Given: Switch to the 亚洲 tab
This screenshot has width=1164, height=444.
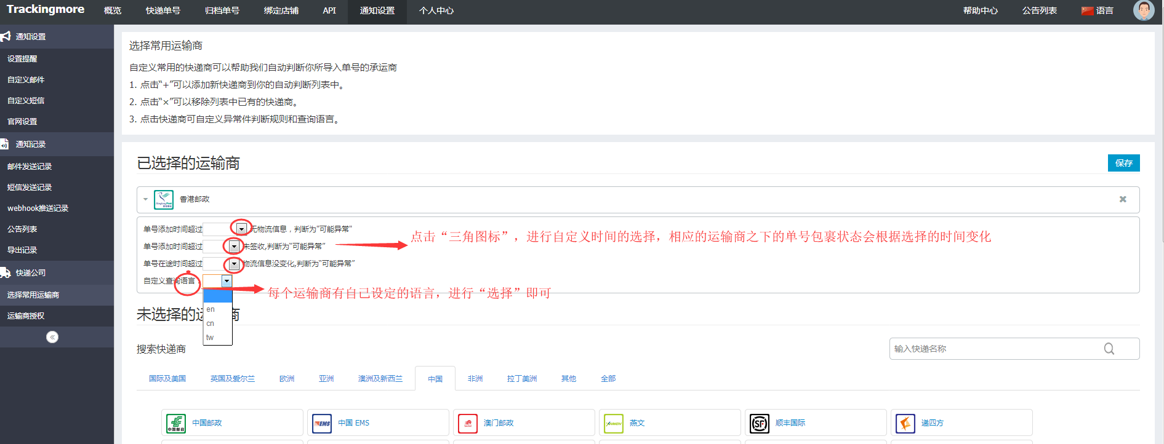Looking at the screenshot, I should [x=326, y=379].
